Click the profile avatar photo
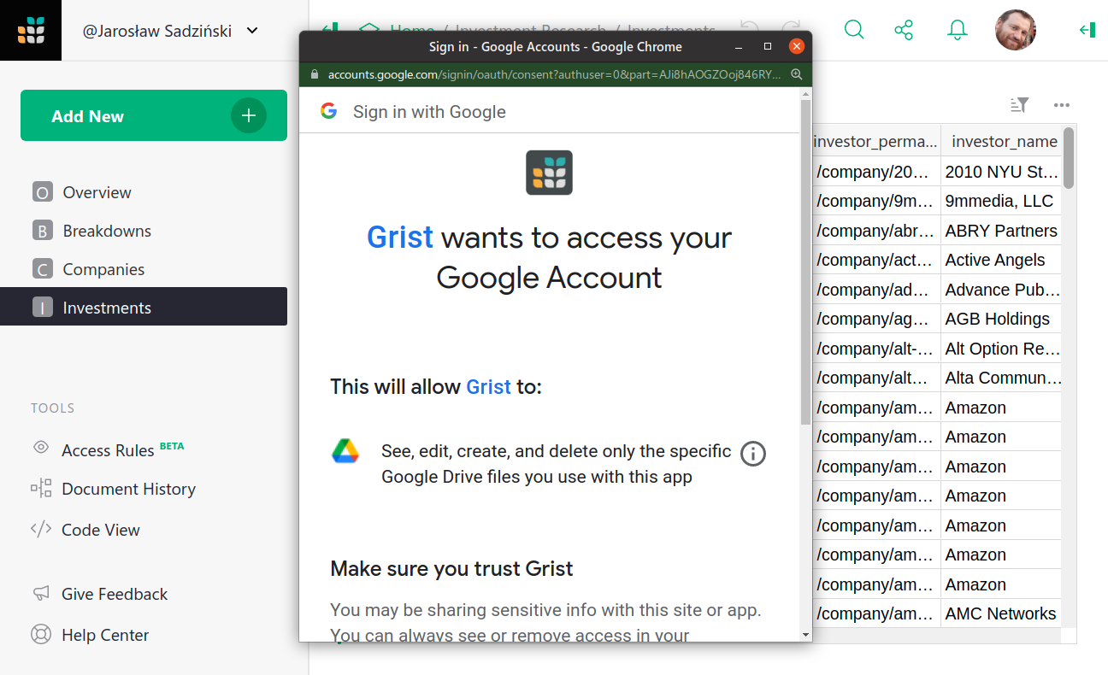Viewport: 1108px width, 675px height. pyautogui.click(x=1016, y=30)
